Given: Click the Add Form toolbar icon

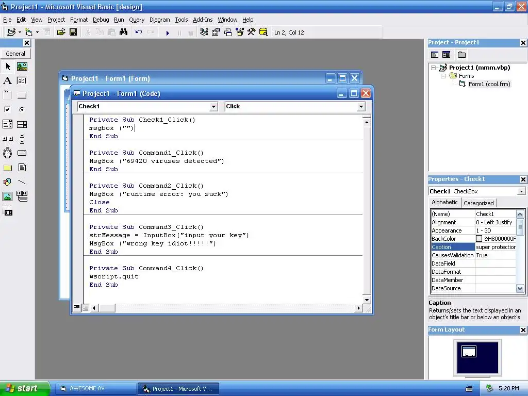Looking at the screenshot, I should (x=28, y=32).
